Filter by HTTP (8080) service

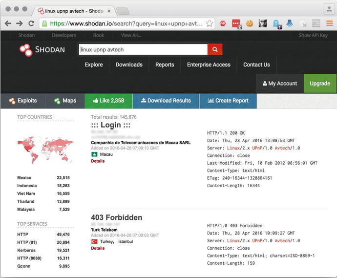[x=29, y=258]
